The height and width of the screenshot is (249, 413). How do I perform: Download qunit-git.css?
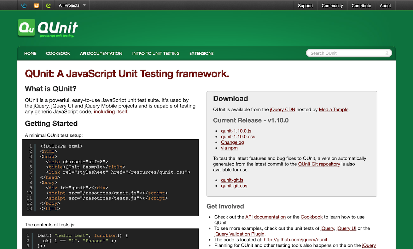pos(234,186)
